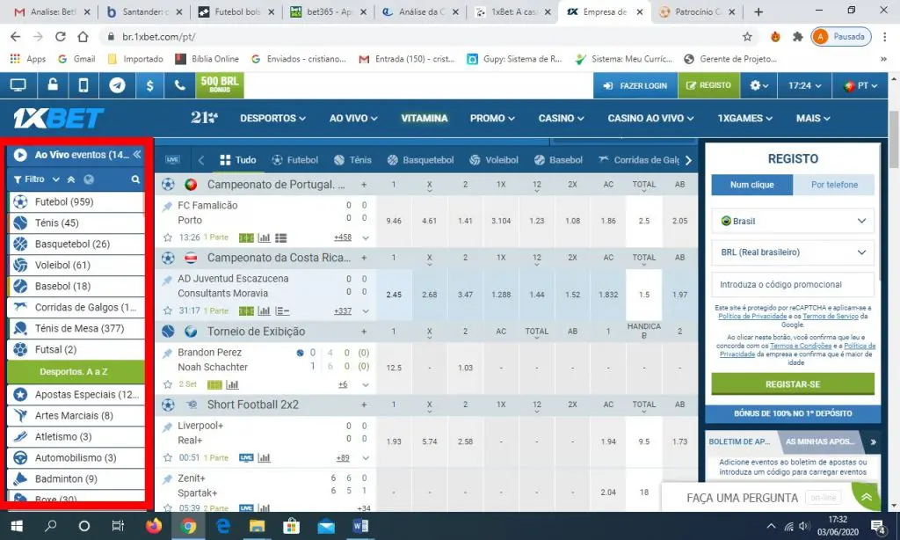Select Voleibol (61) in sidebar

(76, 265)
